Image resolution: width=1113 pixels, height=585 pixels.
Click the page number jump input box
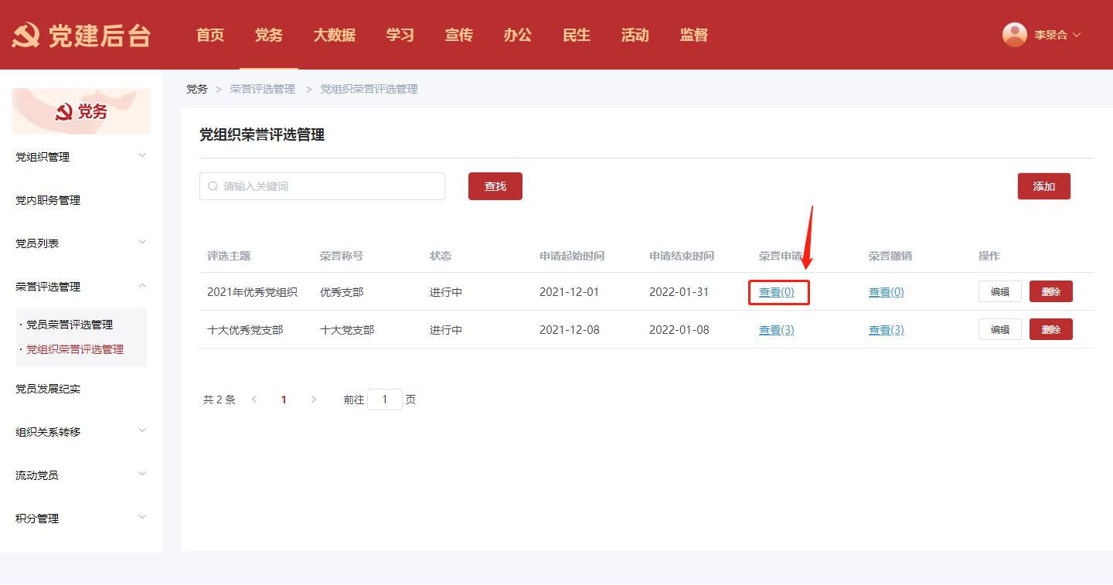(x=384, y=400)
